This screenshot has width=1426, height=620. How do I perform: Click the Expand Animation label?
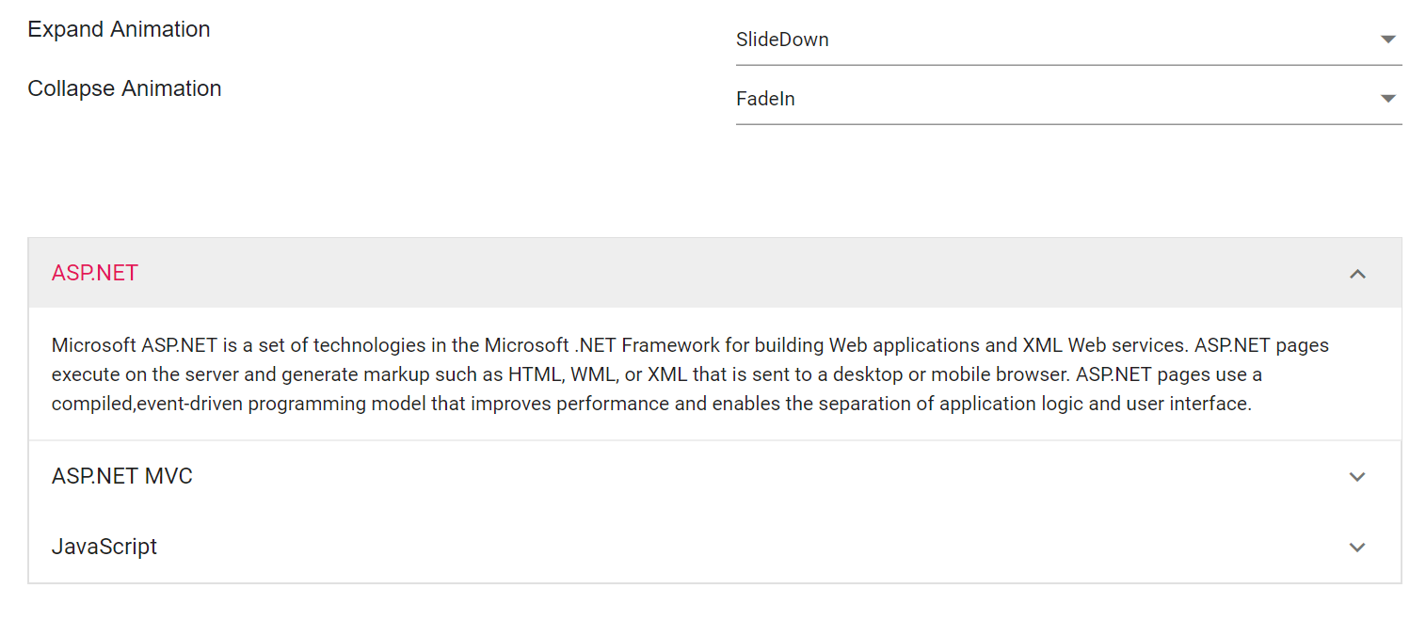point(119,29)
